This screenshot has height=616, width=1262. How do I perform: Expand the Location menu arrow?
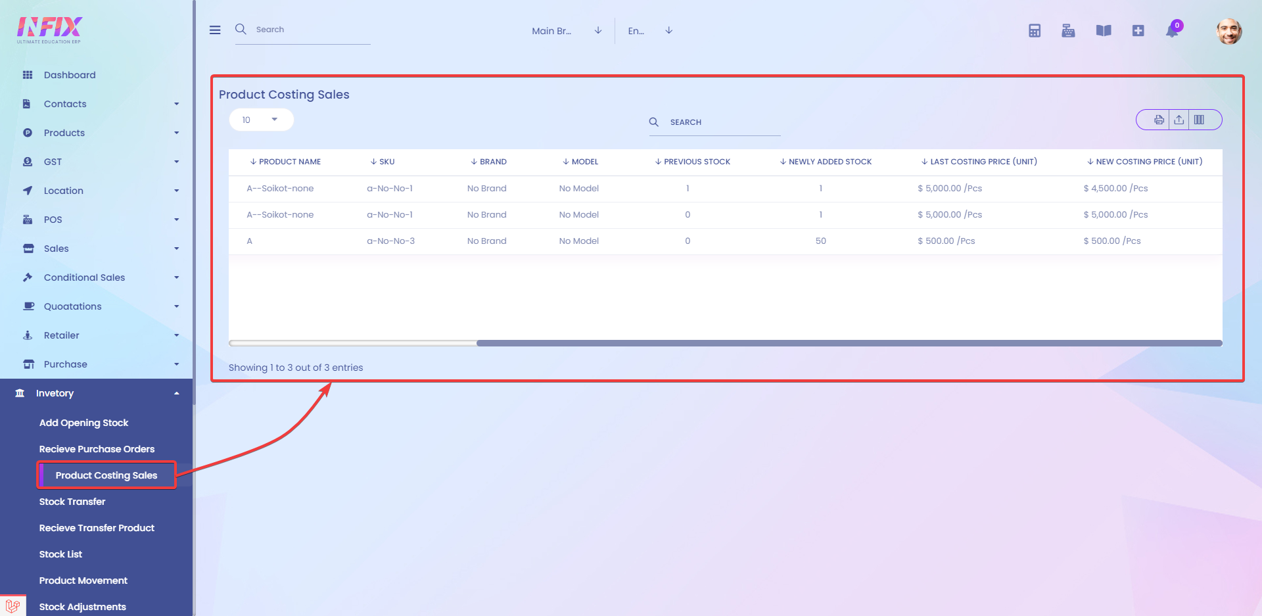point(176,191)
